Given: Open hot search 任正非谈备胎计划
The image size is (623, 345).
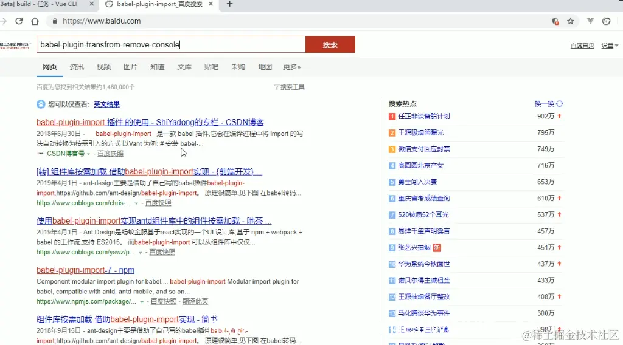Looking at the screenshot, I should pos(424,116).
